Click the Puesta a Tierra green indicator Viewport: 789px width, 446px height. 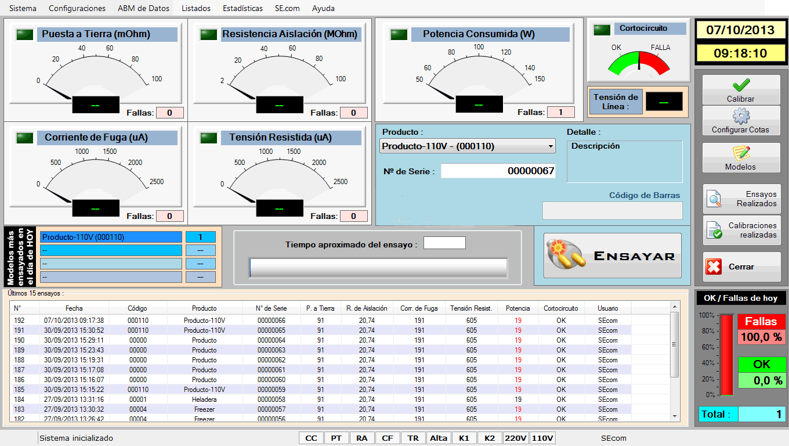tap(25, 34)
